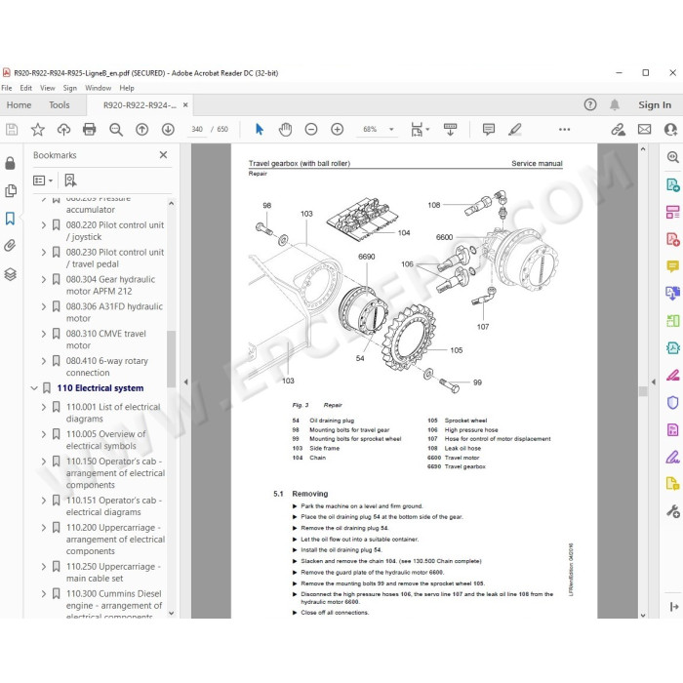Click the scrolling mode toolbar icon
This screenshot has width=683, height=683.
[450, 130]
